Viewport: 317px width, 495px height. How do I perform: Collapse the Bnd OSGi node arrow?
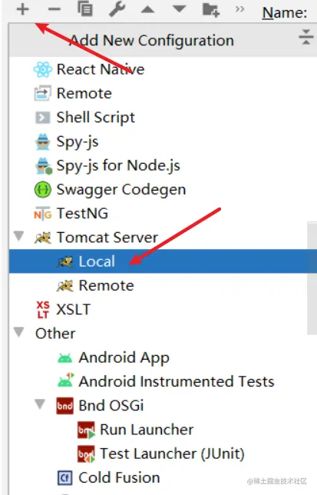point(40,404)
